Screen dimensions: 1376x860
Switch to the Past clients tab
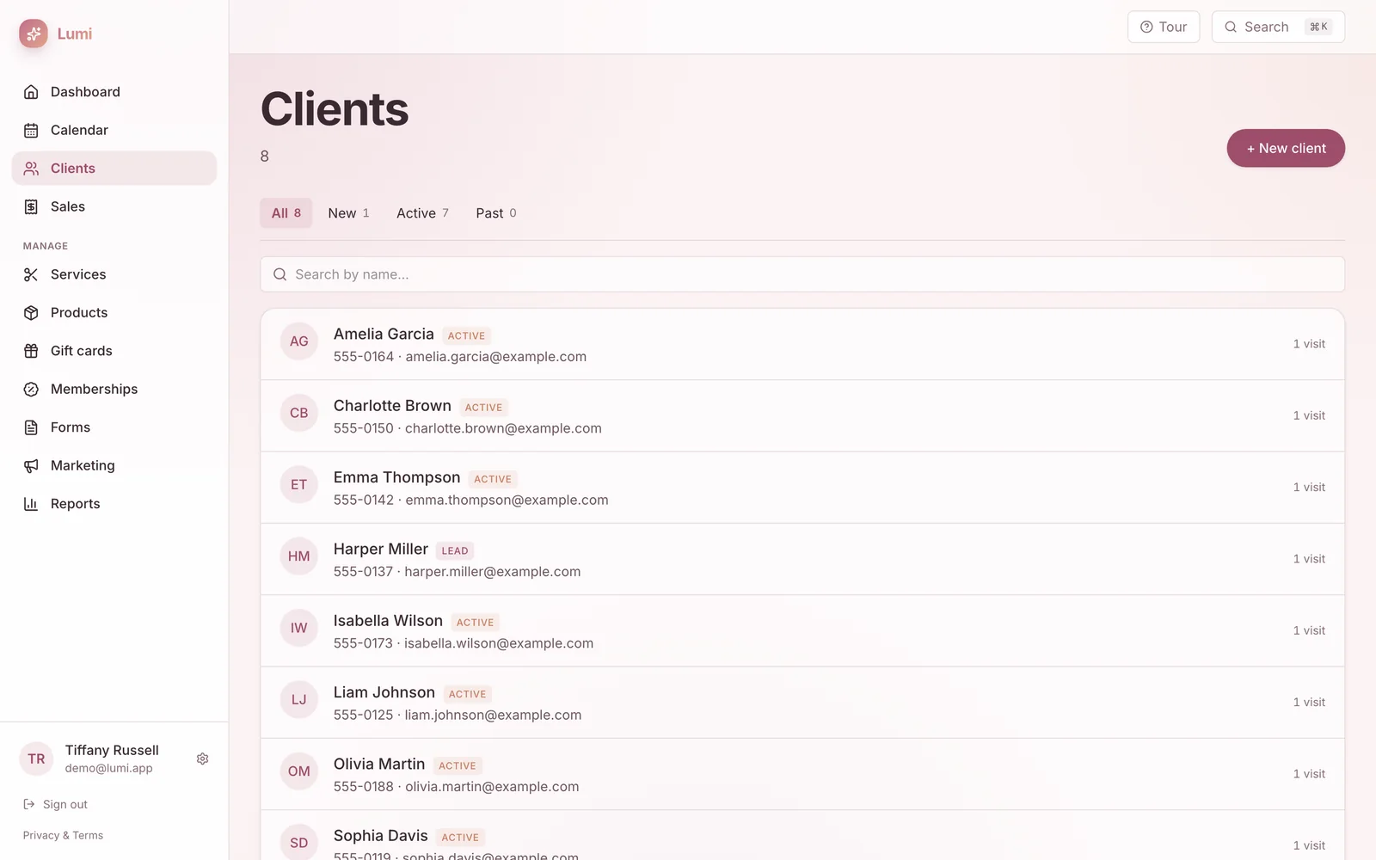coord(496,213)
